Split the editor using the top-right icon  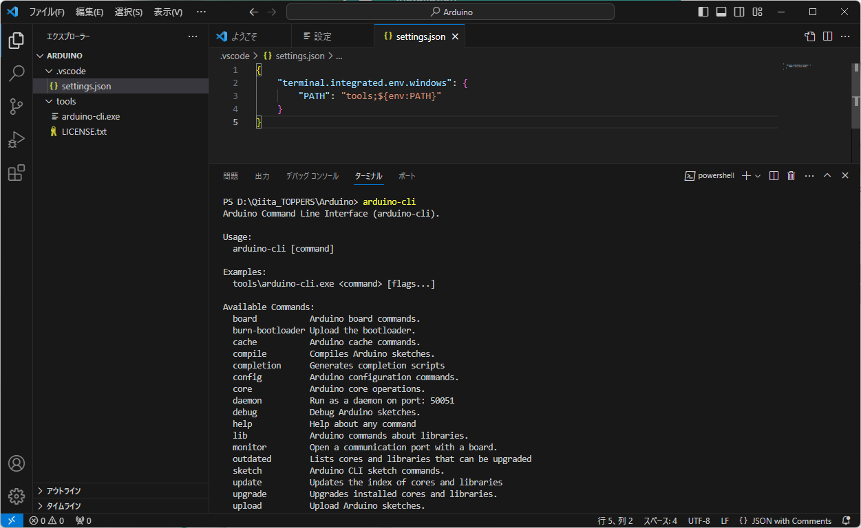[827, 36]
